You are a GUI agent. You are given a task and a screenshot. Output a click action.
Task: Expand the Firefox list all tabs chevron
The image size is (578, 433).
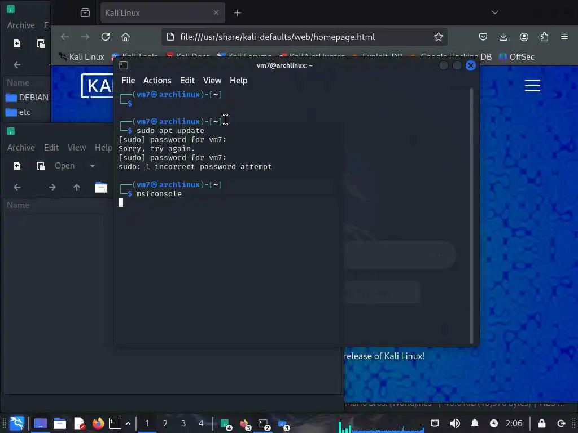click(x=494, y=12)
